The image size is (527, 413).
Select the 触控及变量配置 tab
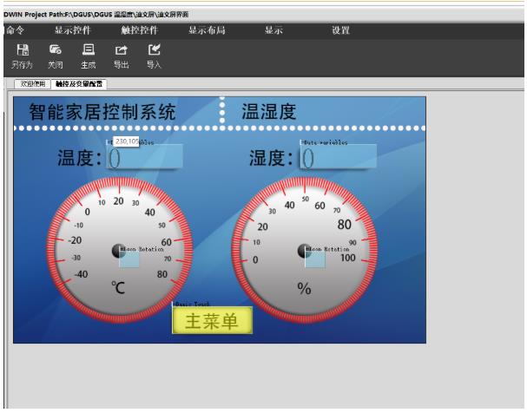coord(79,83)
